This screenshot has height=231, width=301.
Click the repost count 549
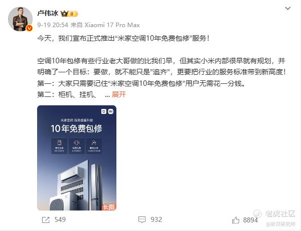pyautogui.click(x=60, y=219)
